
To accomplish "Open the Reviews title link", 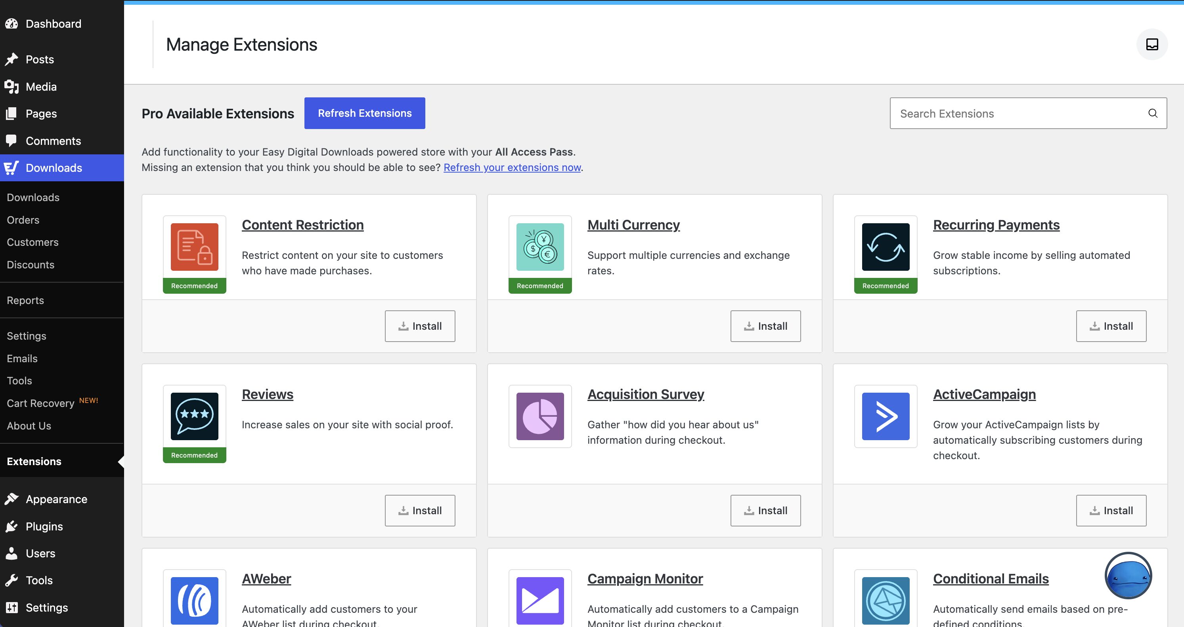I will click(268, 394).
